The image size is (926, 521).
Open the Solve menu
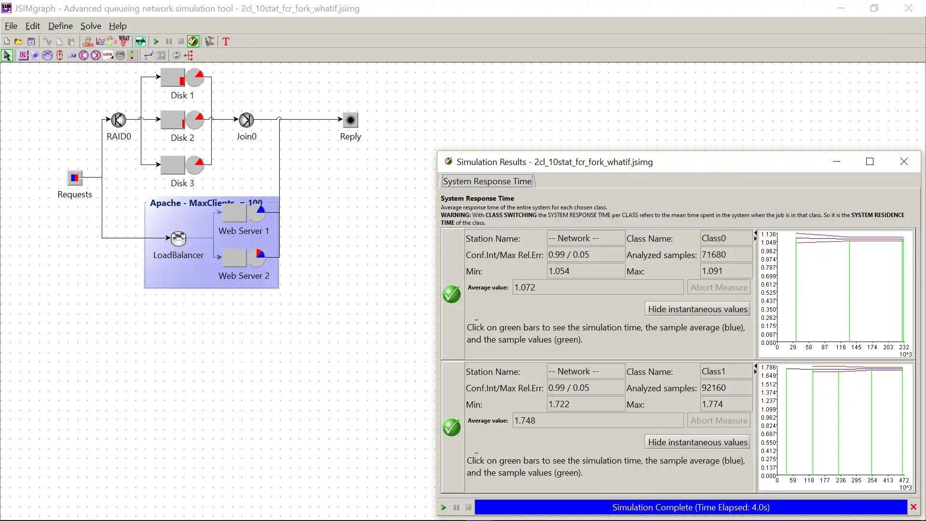90,26
